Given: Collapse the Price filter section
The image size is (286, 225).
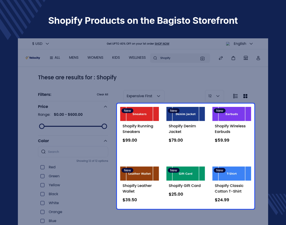Looking at the screenshot, I should (x=105, y=107).
